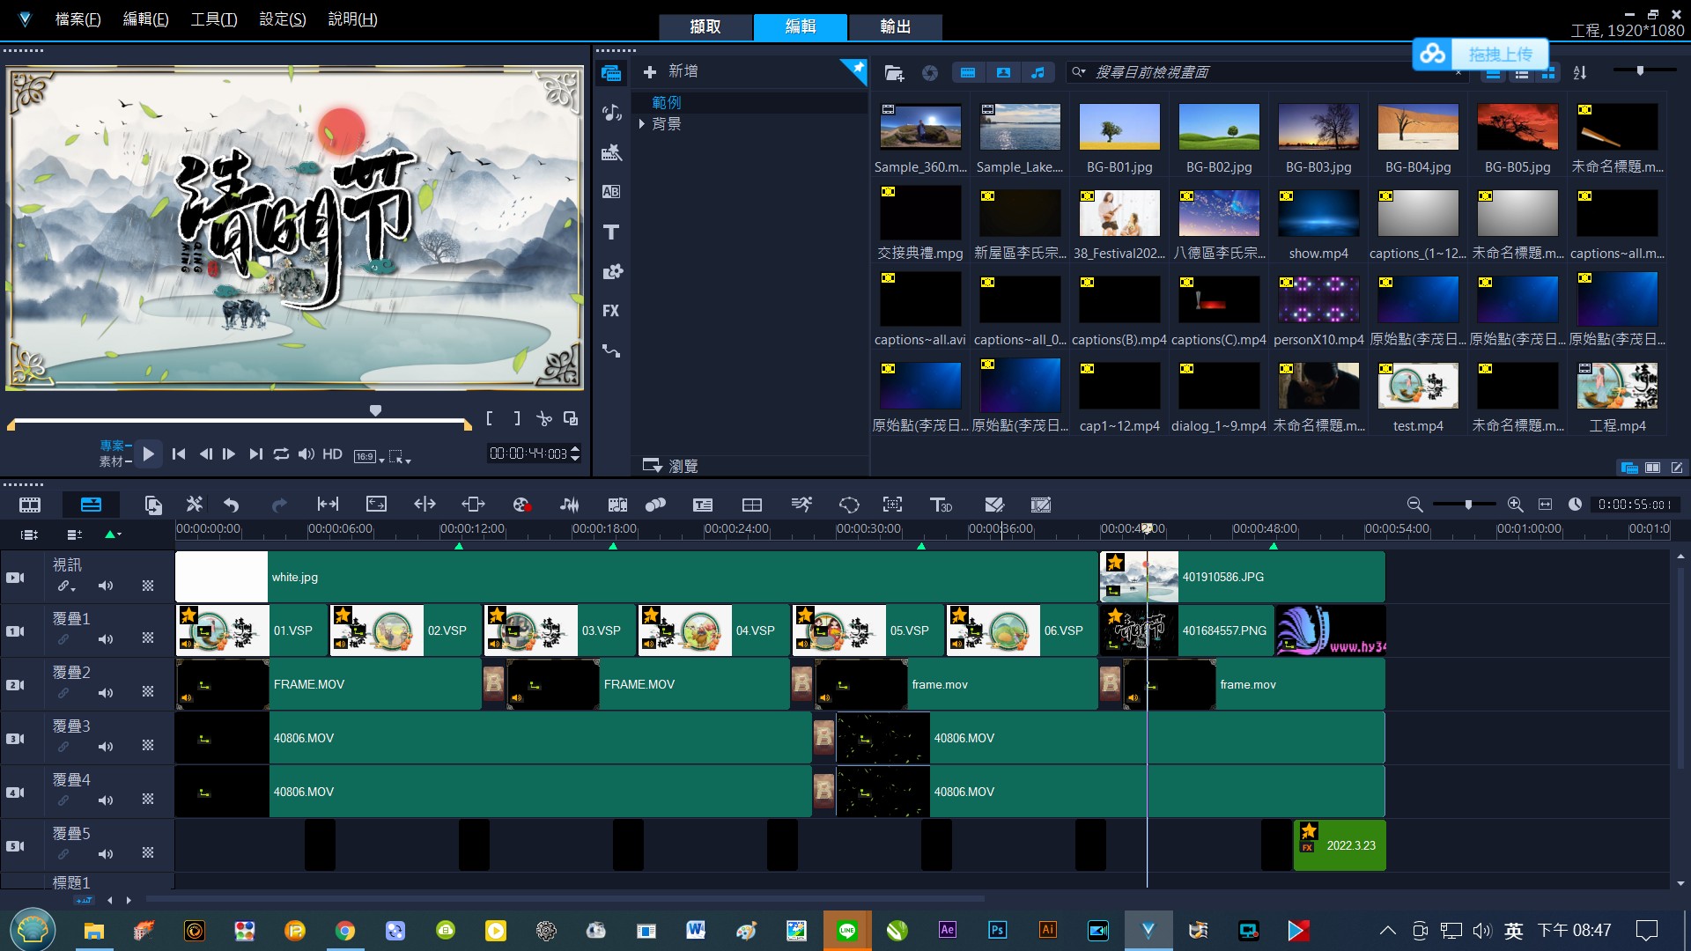Adjust the library thumbnail size slider

[x=1640, y=70]
